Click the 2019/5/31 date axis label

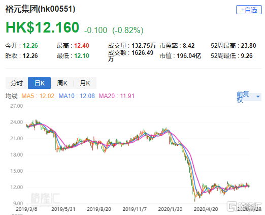[63, 209]
